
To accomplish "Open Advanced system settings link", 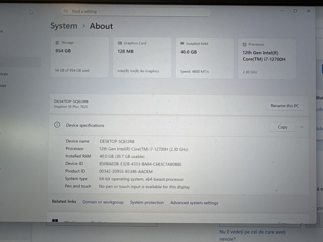I will click(x=194, y=203).
